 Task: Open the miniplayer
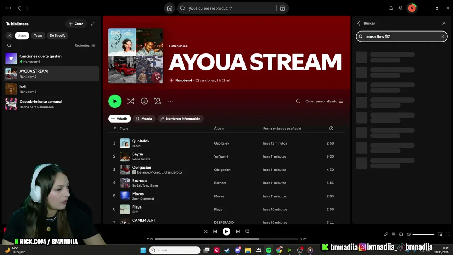(x=440, y=234)
